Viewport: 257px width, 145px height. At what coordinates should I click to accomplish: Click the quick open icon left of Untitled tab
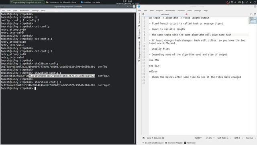143,14
